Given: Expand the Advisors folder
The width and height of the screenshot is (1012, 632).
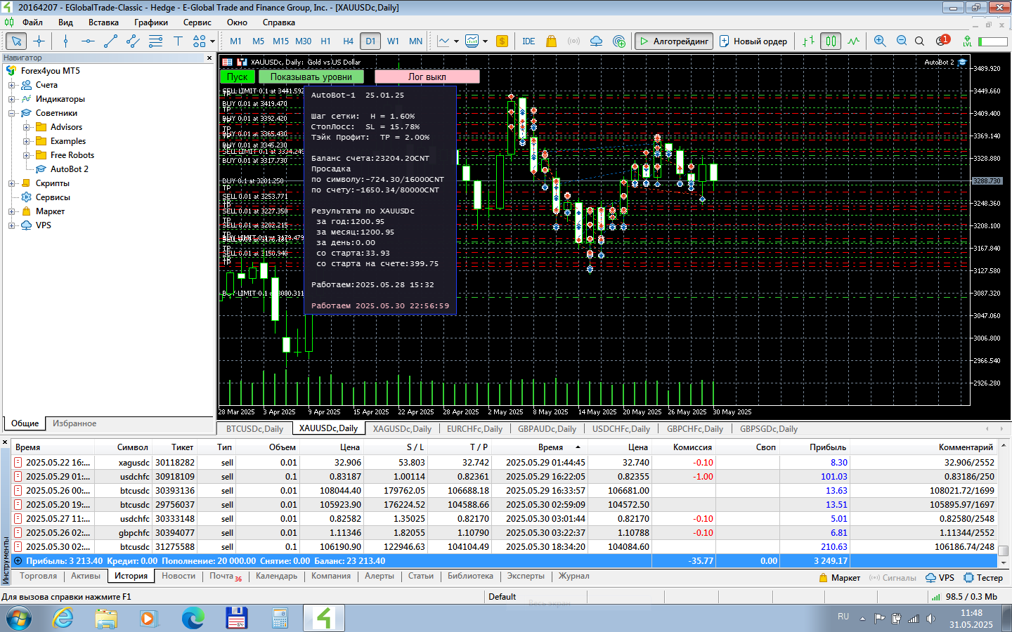Looking at the screenshot, I should (26, 127).
